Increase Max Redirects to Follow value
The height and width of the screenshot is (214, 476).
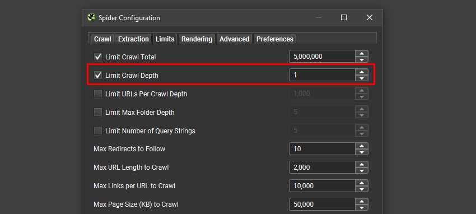click(x=362, y=146)
